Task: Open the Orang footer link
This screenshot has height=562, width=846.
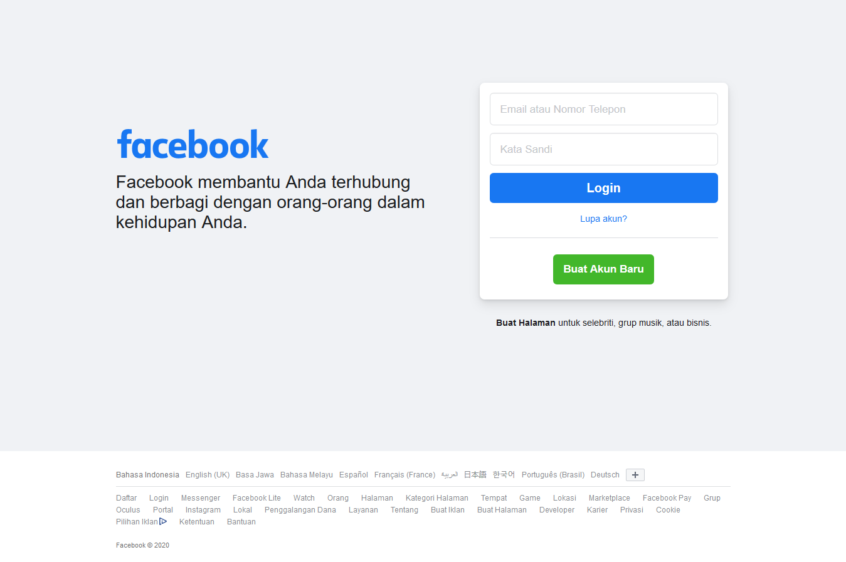Action: click(338, 498)
